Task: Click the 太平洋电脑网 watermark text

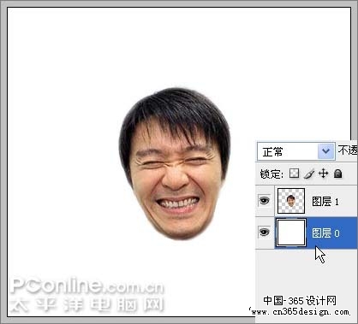Action: [x=87, y=304]
